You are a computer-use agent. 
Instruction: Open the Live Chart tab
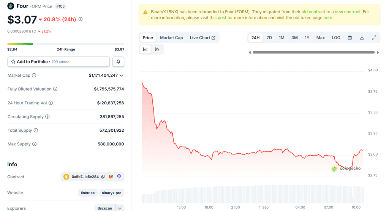(202, 38)
